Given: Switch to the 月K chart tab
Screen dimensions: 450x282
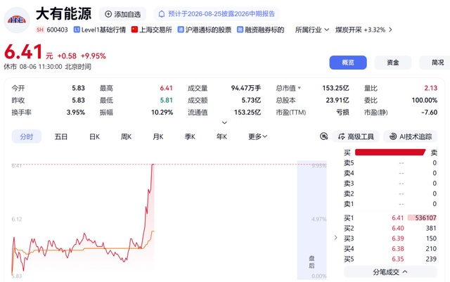Looking at the screenshot, I should [x=157, y=136].
